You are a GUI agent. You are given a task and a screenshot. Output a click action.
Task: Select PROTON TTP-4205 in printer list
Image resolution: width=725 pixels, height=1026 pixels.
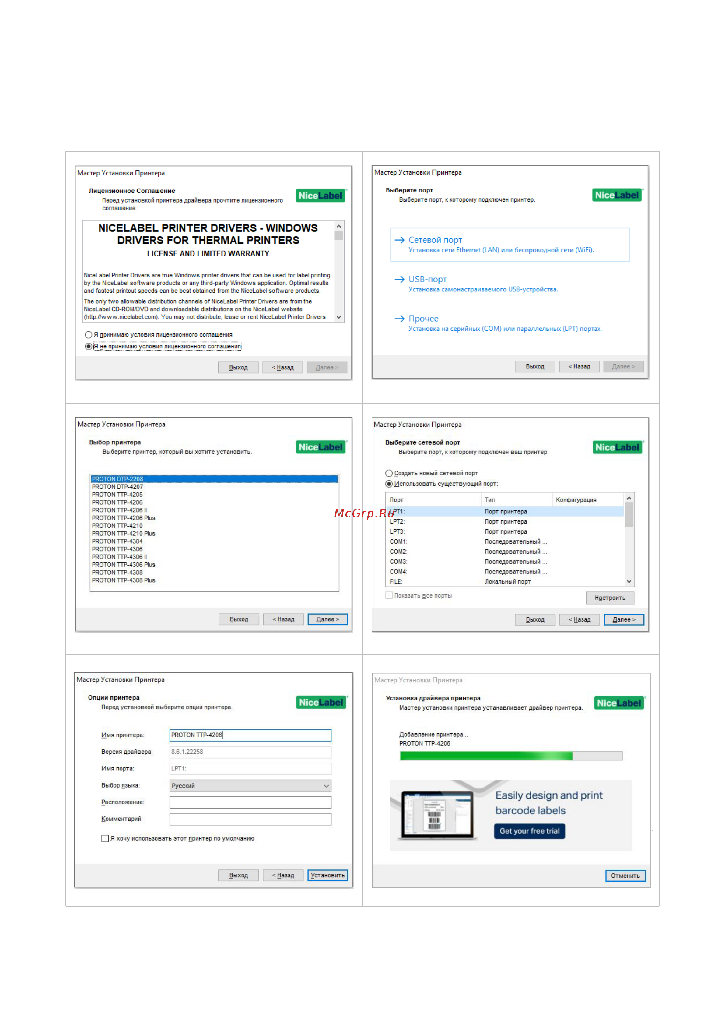tap(214, 495)
